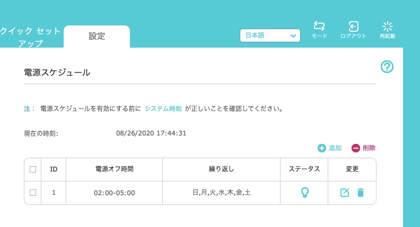The width and height of the screenshot is (420, 227).
Task: Click the chevron arrow in language selector
Action: 293,35
